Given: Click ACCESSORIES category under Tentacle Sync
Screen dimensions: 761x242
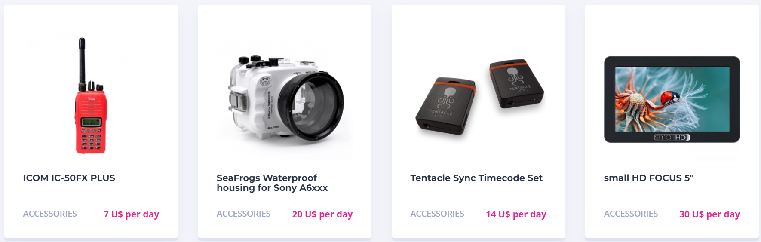Looking at the screenshot, I should click(x=437, y=214).
